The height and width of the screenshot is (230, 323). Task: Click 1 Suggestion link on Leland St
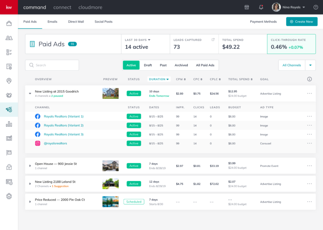[60, 186]
